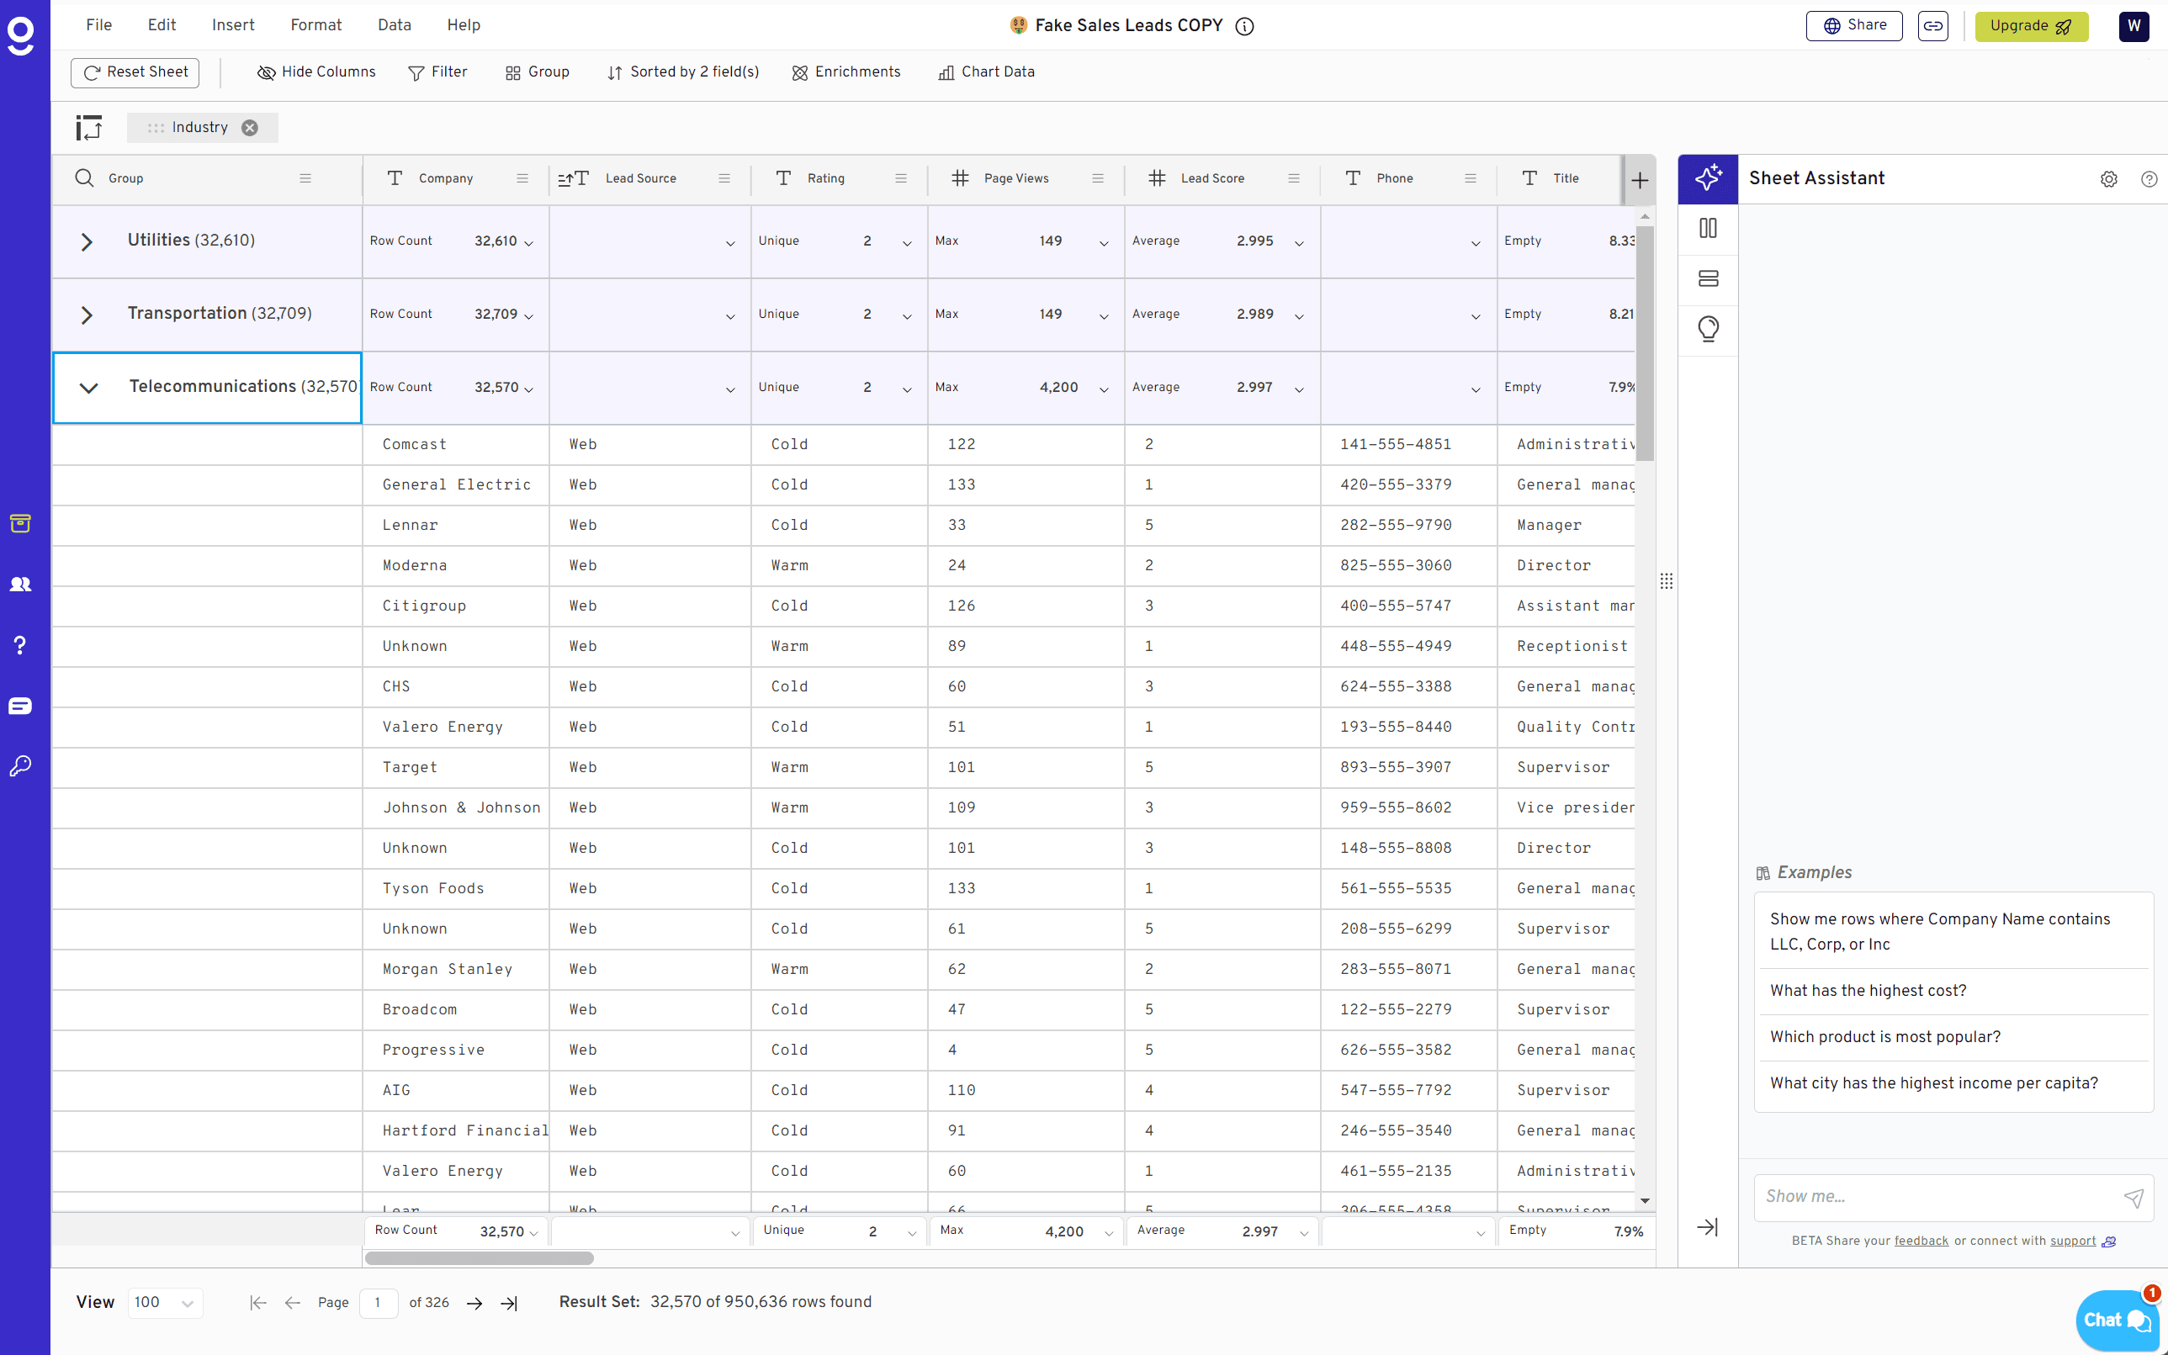Open the View rows-per-page dropdown
The image size is (2168, 1355).
pyautogui.click(x=165, y=1302)
